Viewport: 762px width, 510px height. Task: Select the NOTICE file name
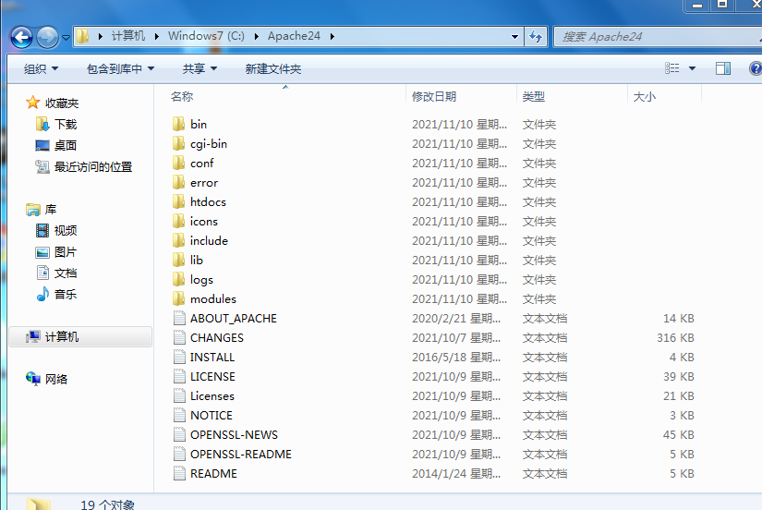coord(212,415)
